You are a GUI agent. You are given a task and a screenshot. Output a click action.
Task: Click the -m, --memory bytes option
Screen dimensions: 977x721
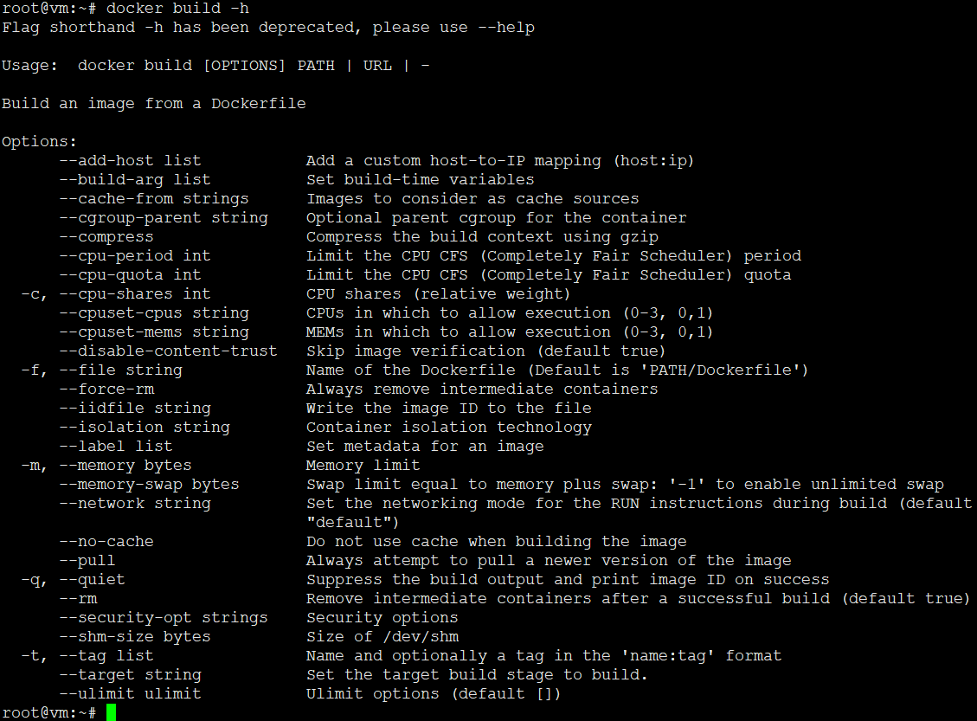click(106, 466)
